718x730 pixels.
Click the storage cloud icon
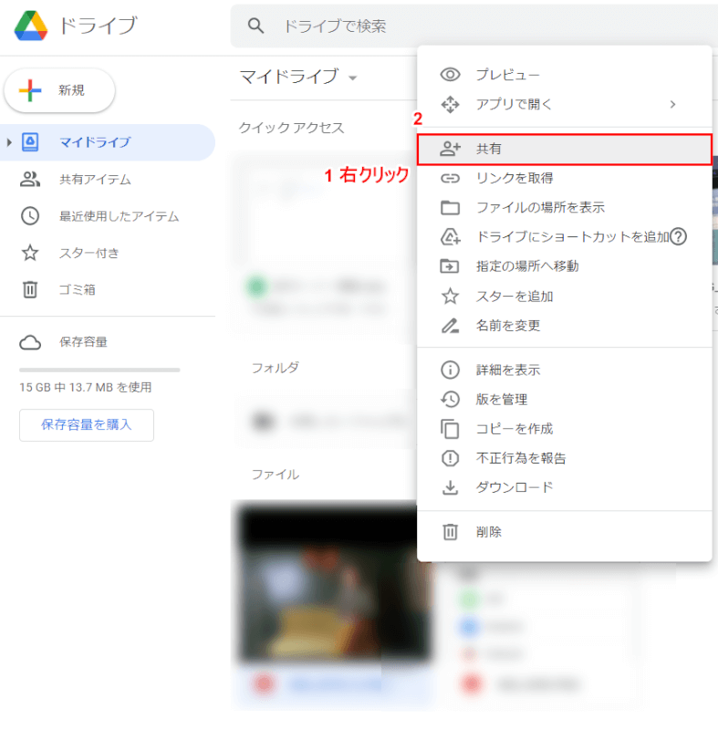[x=30, y=342]
